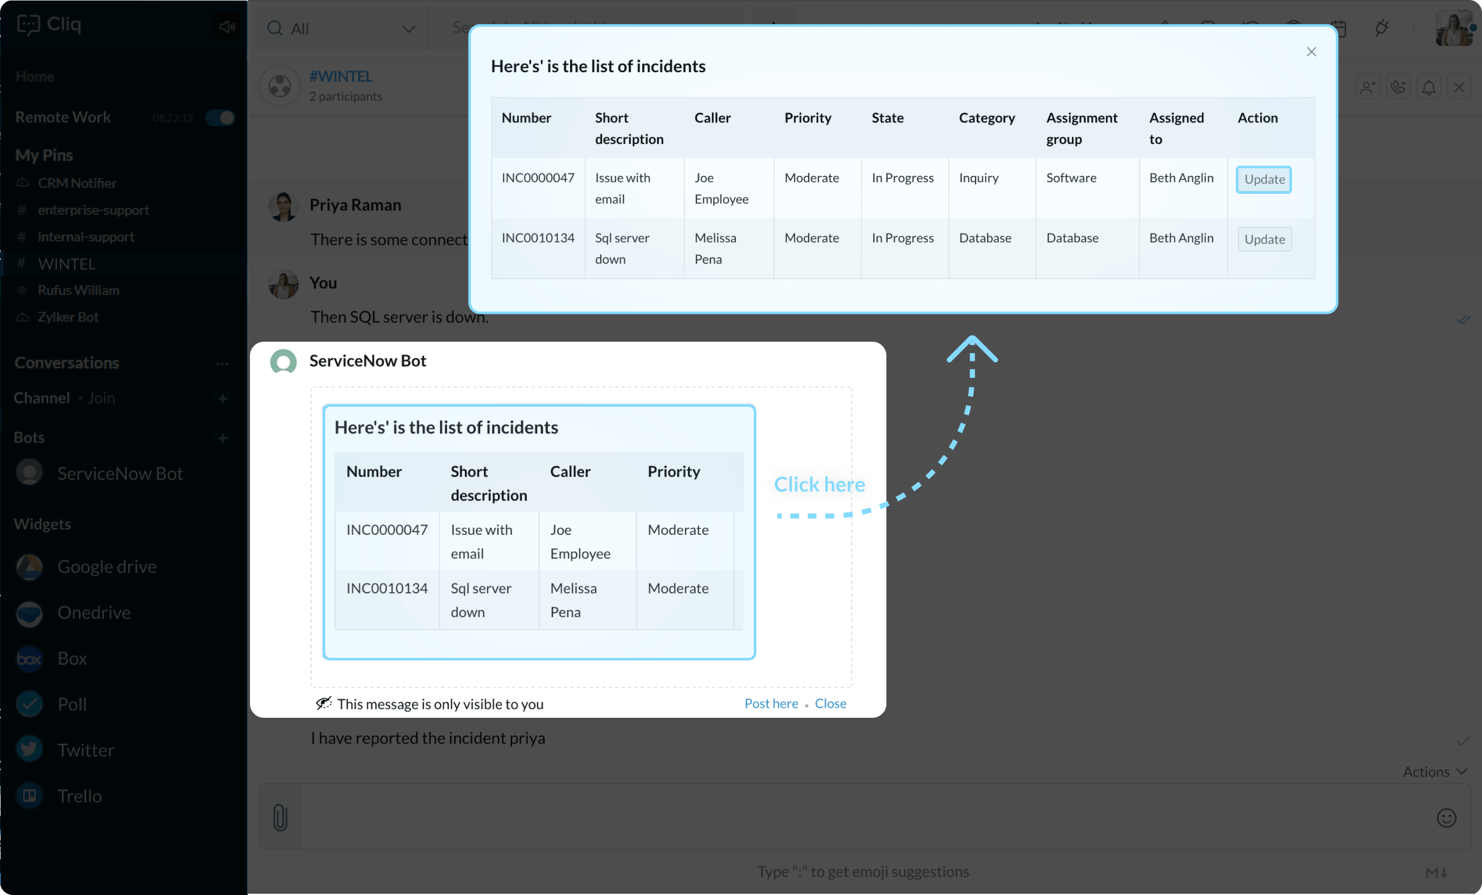Click the integrations plug icon in top bar
The height and width of the screenshot is (895, 1482).
(x=1381, y=28)
